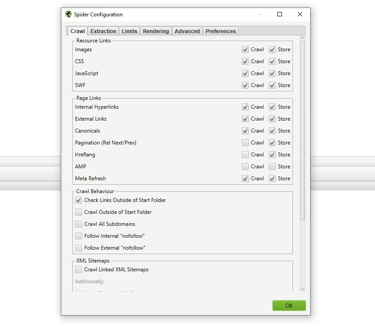Switch to the Extraction tab

point(103,31)
